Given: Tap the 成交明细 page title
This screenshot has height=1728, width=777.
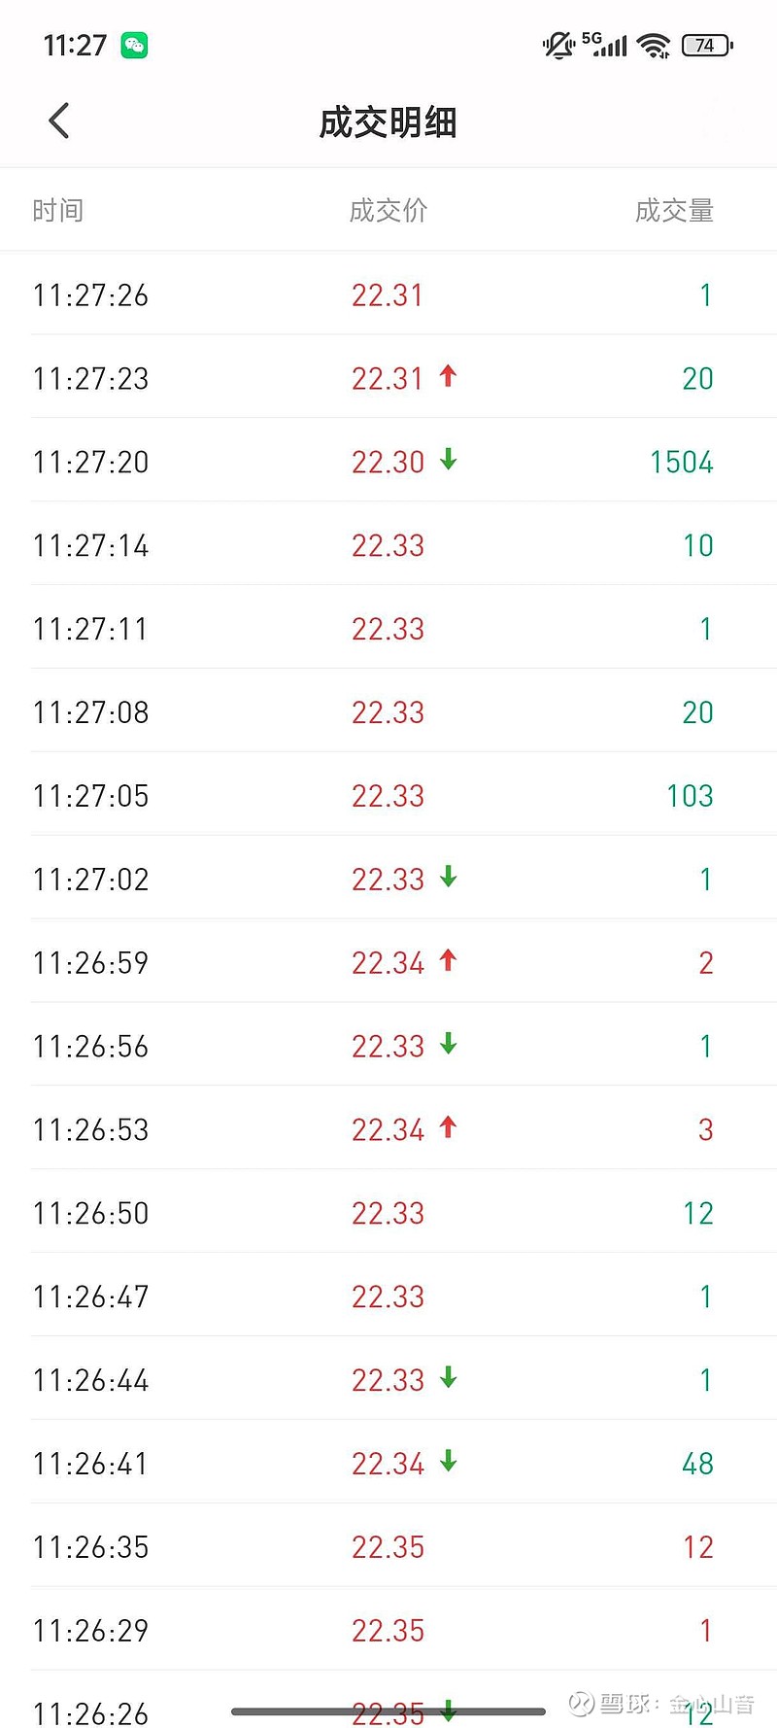Looking at the screenshot, I should point(388,123).
